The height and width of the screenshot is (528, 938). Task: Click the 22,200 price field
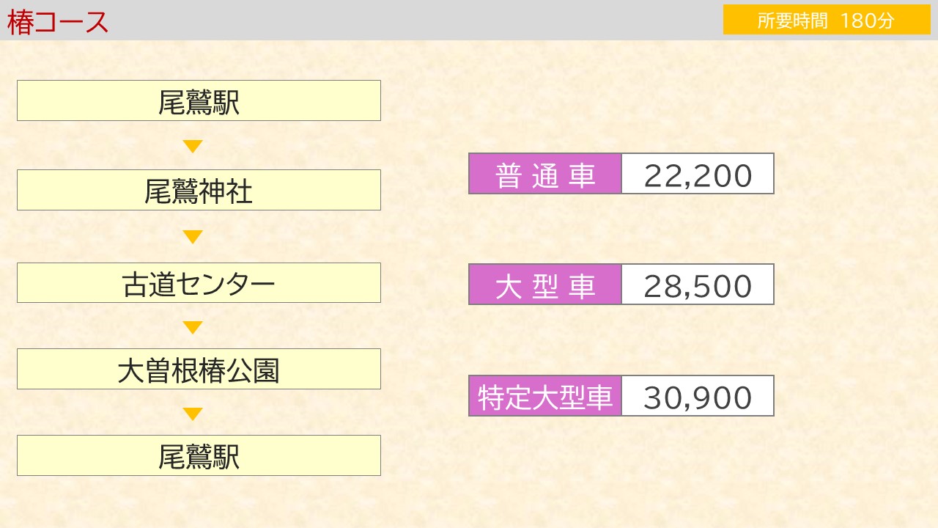tap(698, 174)
